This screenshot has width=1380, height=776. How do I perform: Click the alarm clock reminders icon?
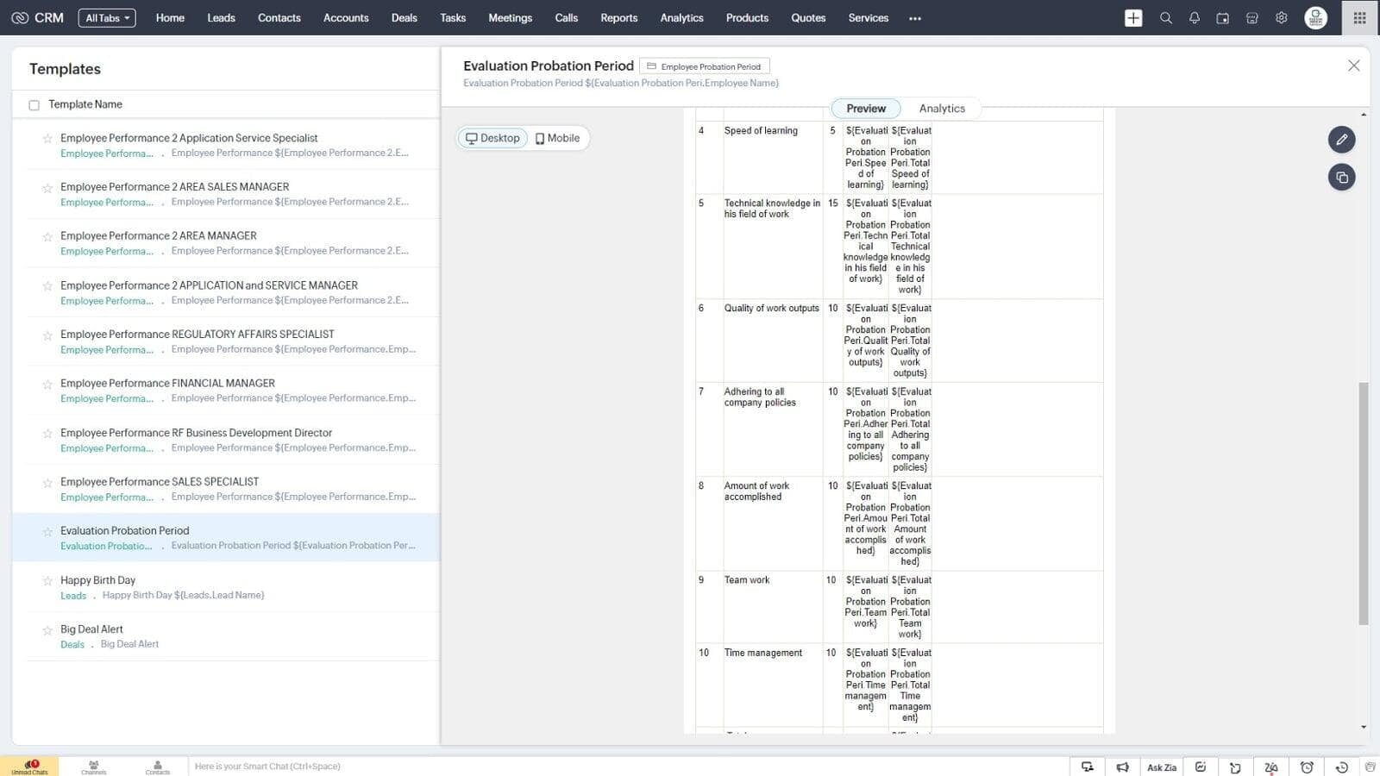tap(1307, 767)
